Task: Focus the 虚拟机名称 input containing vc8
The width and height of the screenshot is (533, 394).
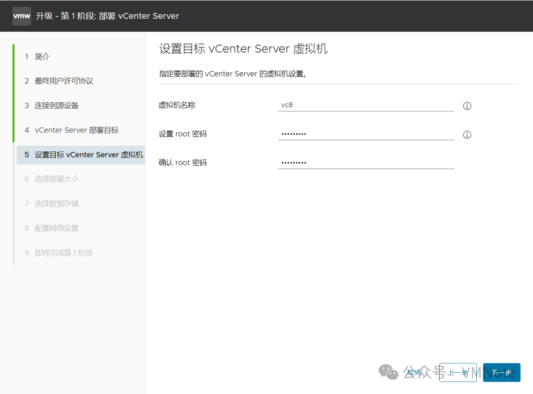Action: coord(366,105)
